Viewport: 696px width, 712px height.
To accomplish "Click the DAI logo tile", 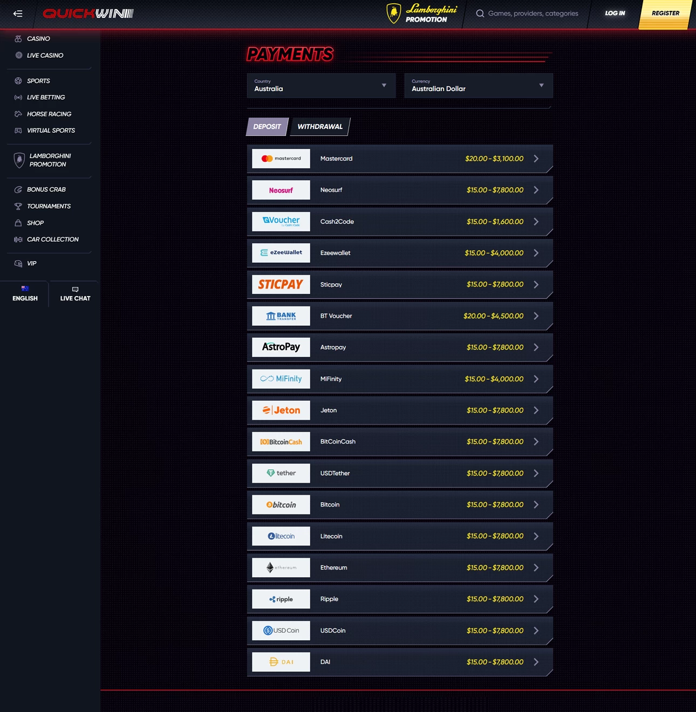I will [281, 662].
